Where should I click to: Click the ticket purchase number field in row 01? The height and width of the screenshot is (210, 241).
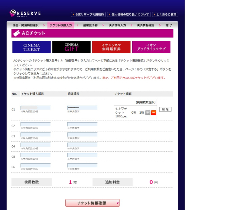(35, 108)
